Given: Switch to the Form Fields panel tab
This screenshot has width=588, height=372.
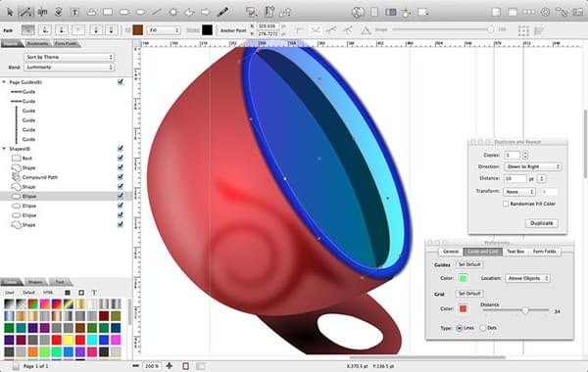Looking at the screenshot, I should [66, 44].
